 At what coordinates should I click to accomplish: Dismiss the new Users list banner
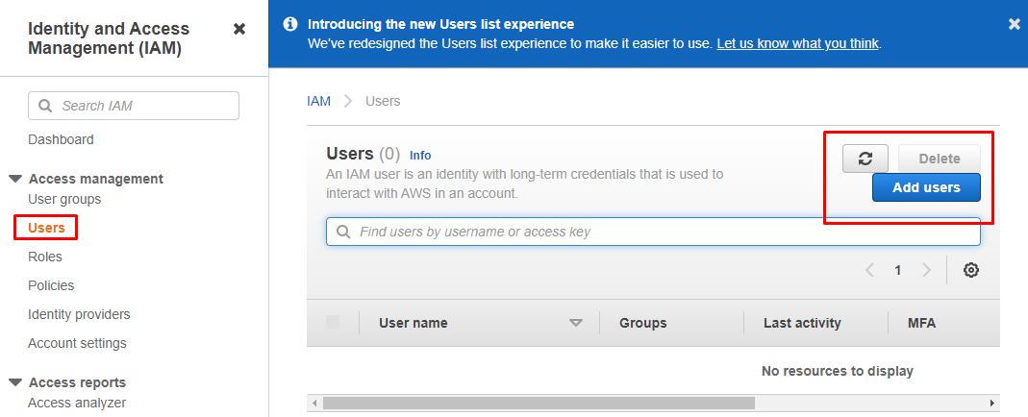click(x=1014, y=24)
